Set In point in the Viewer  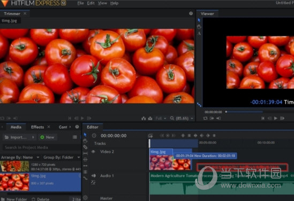click(x=212, y=118)
